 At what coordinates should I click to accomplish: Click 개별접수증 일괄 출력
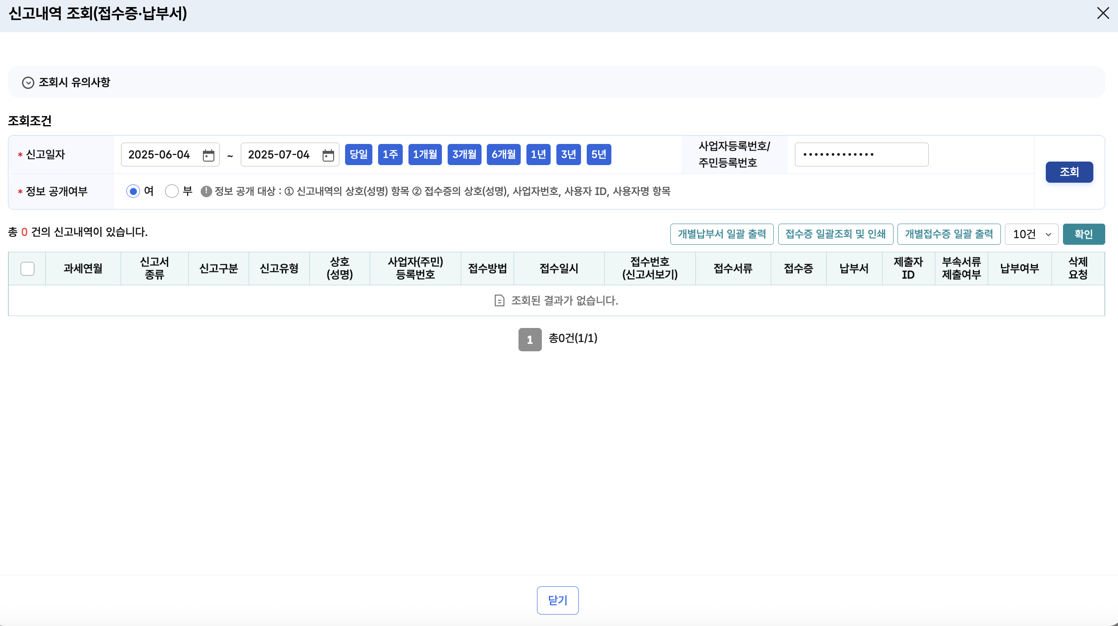949,234
